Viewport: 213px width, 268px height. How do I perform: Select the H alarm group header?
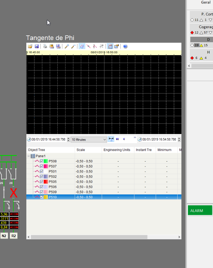point(202,52)
